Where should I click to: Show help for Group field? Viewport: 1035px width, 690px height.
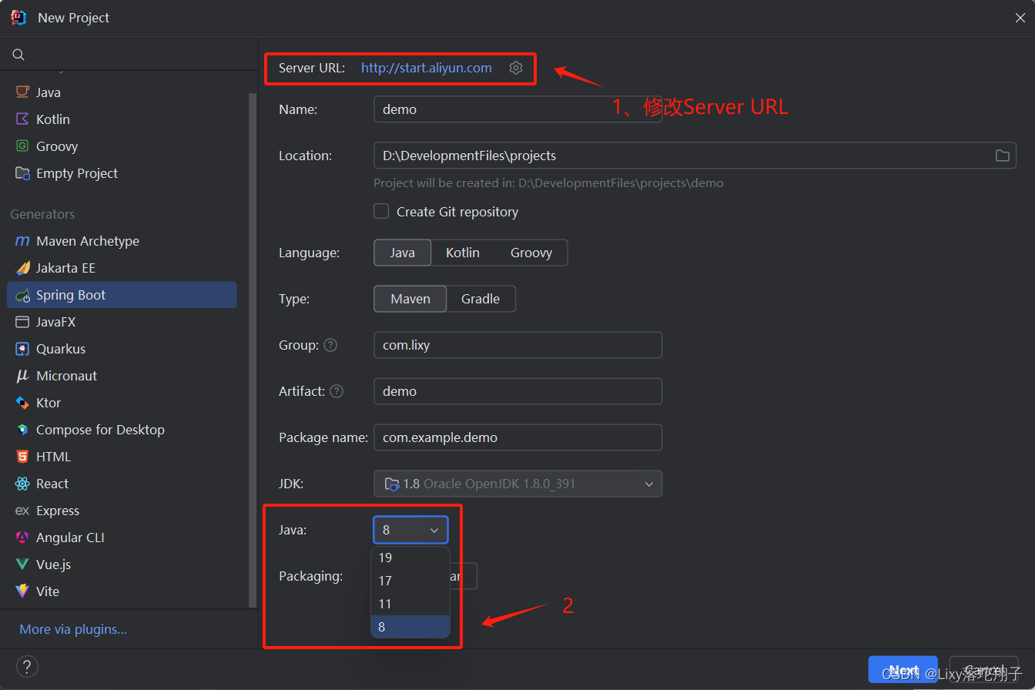click(330, 345)
